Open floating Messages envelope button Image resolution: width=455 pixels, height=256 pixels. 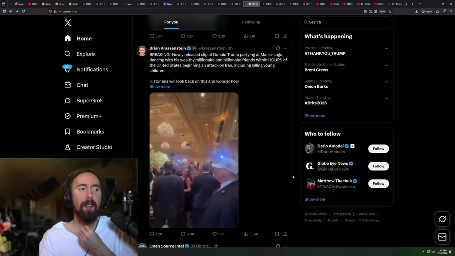coord(442,237)
